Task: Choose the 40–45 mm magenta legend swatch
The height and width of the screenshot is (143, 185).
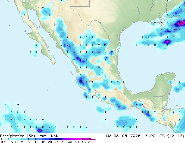Action: point(79,139)
